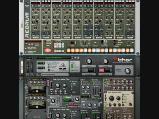Click the Redrum Dynamic switch
Screen dimensions: 159x119
pyautogui.click(x=115, y=42)
